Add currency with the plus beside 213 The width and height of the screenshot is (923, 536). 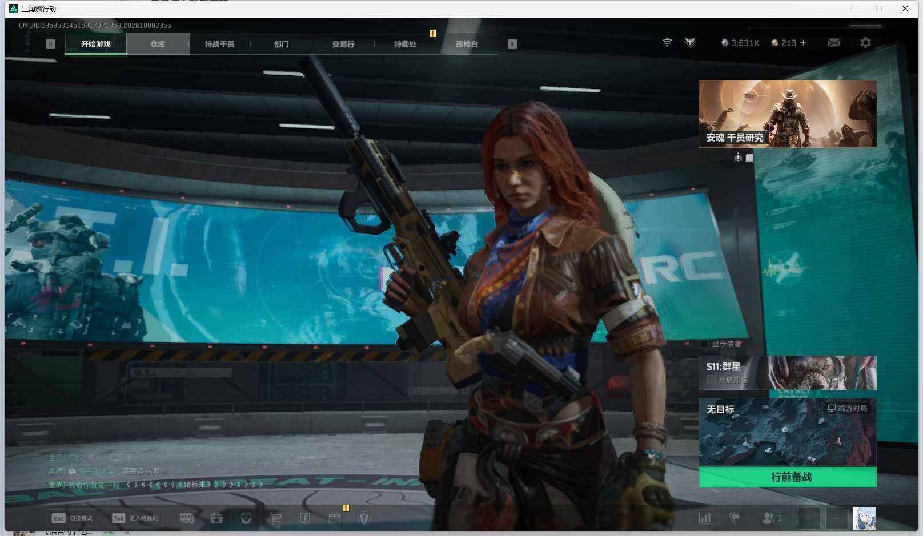803,43
